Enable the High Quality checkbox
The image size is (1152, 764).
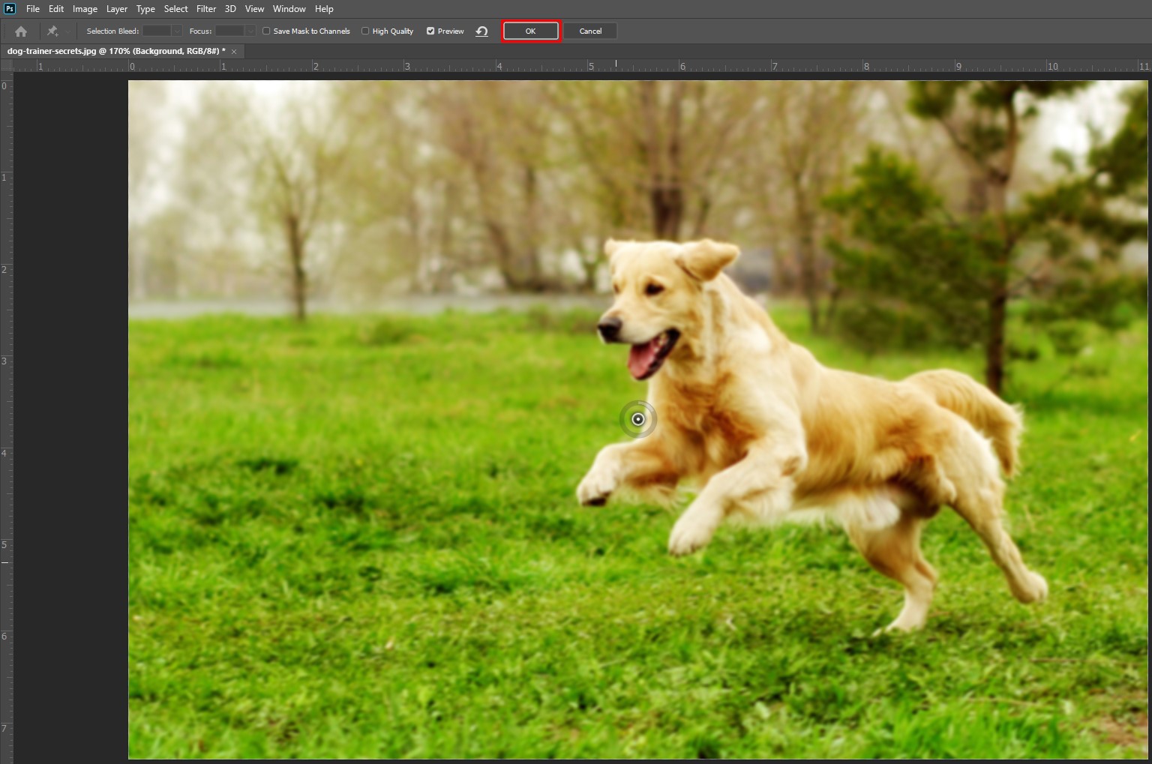coord(365,31)
